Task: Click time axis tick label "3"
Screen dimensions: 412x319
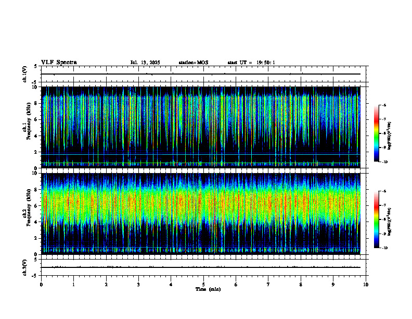Action: [x=138, y=285]
